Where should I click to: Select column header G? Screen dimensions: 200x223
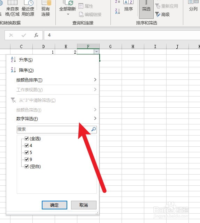pyautogui.click(x=110, y=46)
